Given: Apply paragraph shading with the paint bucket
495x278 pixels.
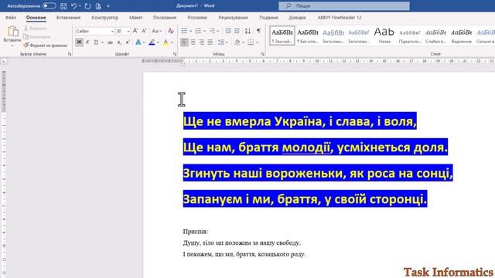Looking at the screenshot, I should pos(237,42).
